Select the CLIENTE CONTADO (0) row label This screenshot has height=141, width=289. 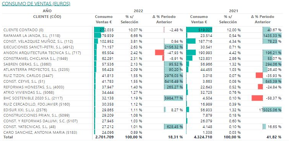tap(23, 30)
